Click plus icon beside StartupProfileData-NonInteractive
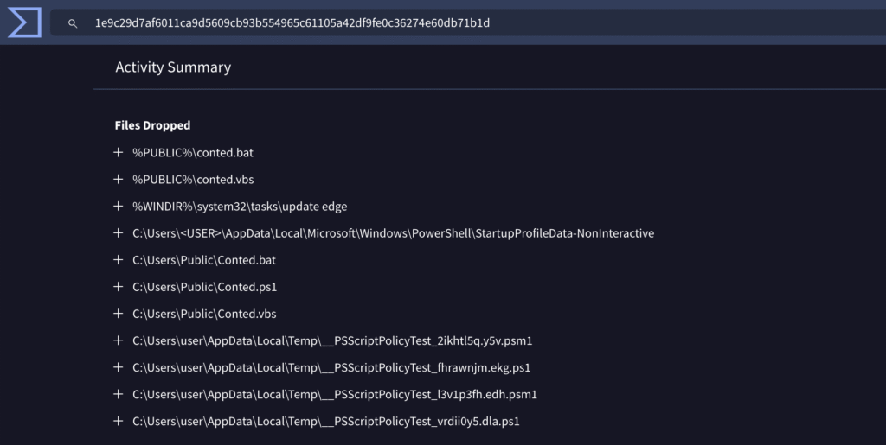886x445 pixels. 119,233
